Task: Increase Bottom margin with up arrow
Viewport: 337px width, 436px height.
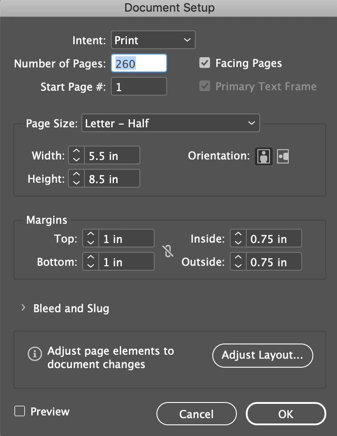Action: (x=91, y=257)
